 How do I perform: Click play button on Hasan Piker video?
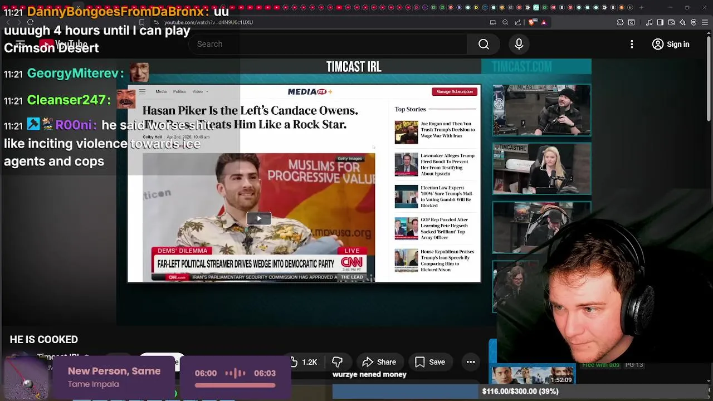point(258,218)
